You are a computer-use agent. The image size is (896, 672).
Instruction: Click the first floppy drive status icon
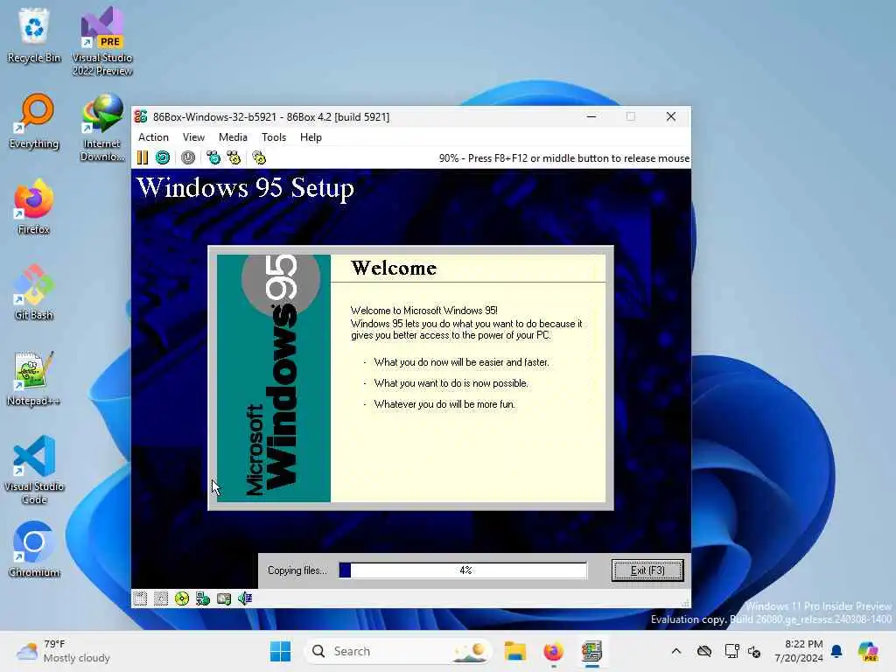140,598
